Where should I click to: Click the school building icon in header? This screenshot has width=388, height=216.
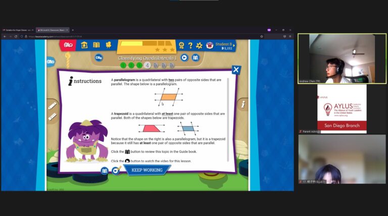pos(84,45)
